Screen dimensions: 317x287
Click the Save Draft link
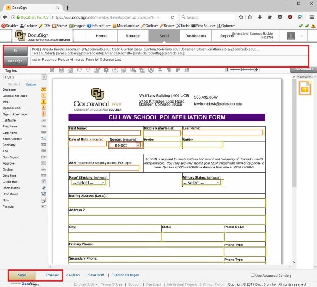point(96,275)
